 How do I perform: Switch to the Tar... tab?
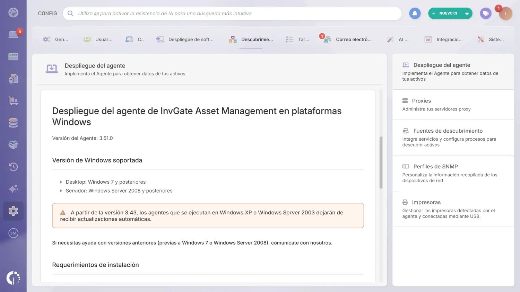click(297, 39)
